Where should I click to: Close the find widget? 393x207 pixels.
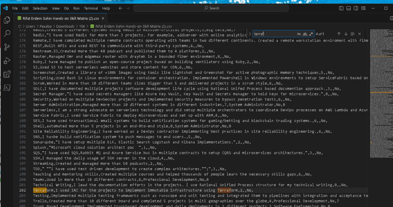[x=360, y=34]
